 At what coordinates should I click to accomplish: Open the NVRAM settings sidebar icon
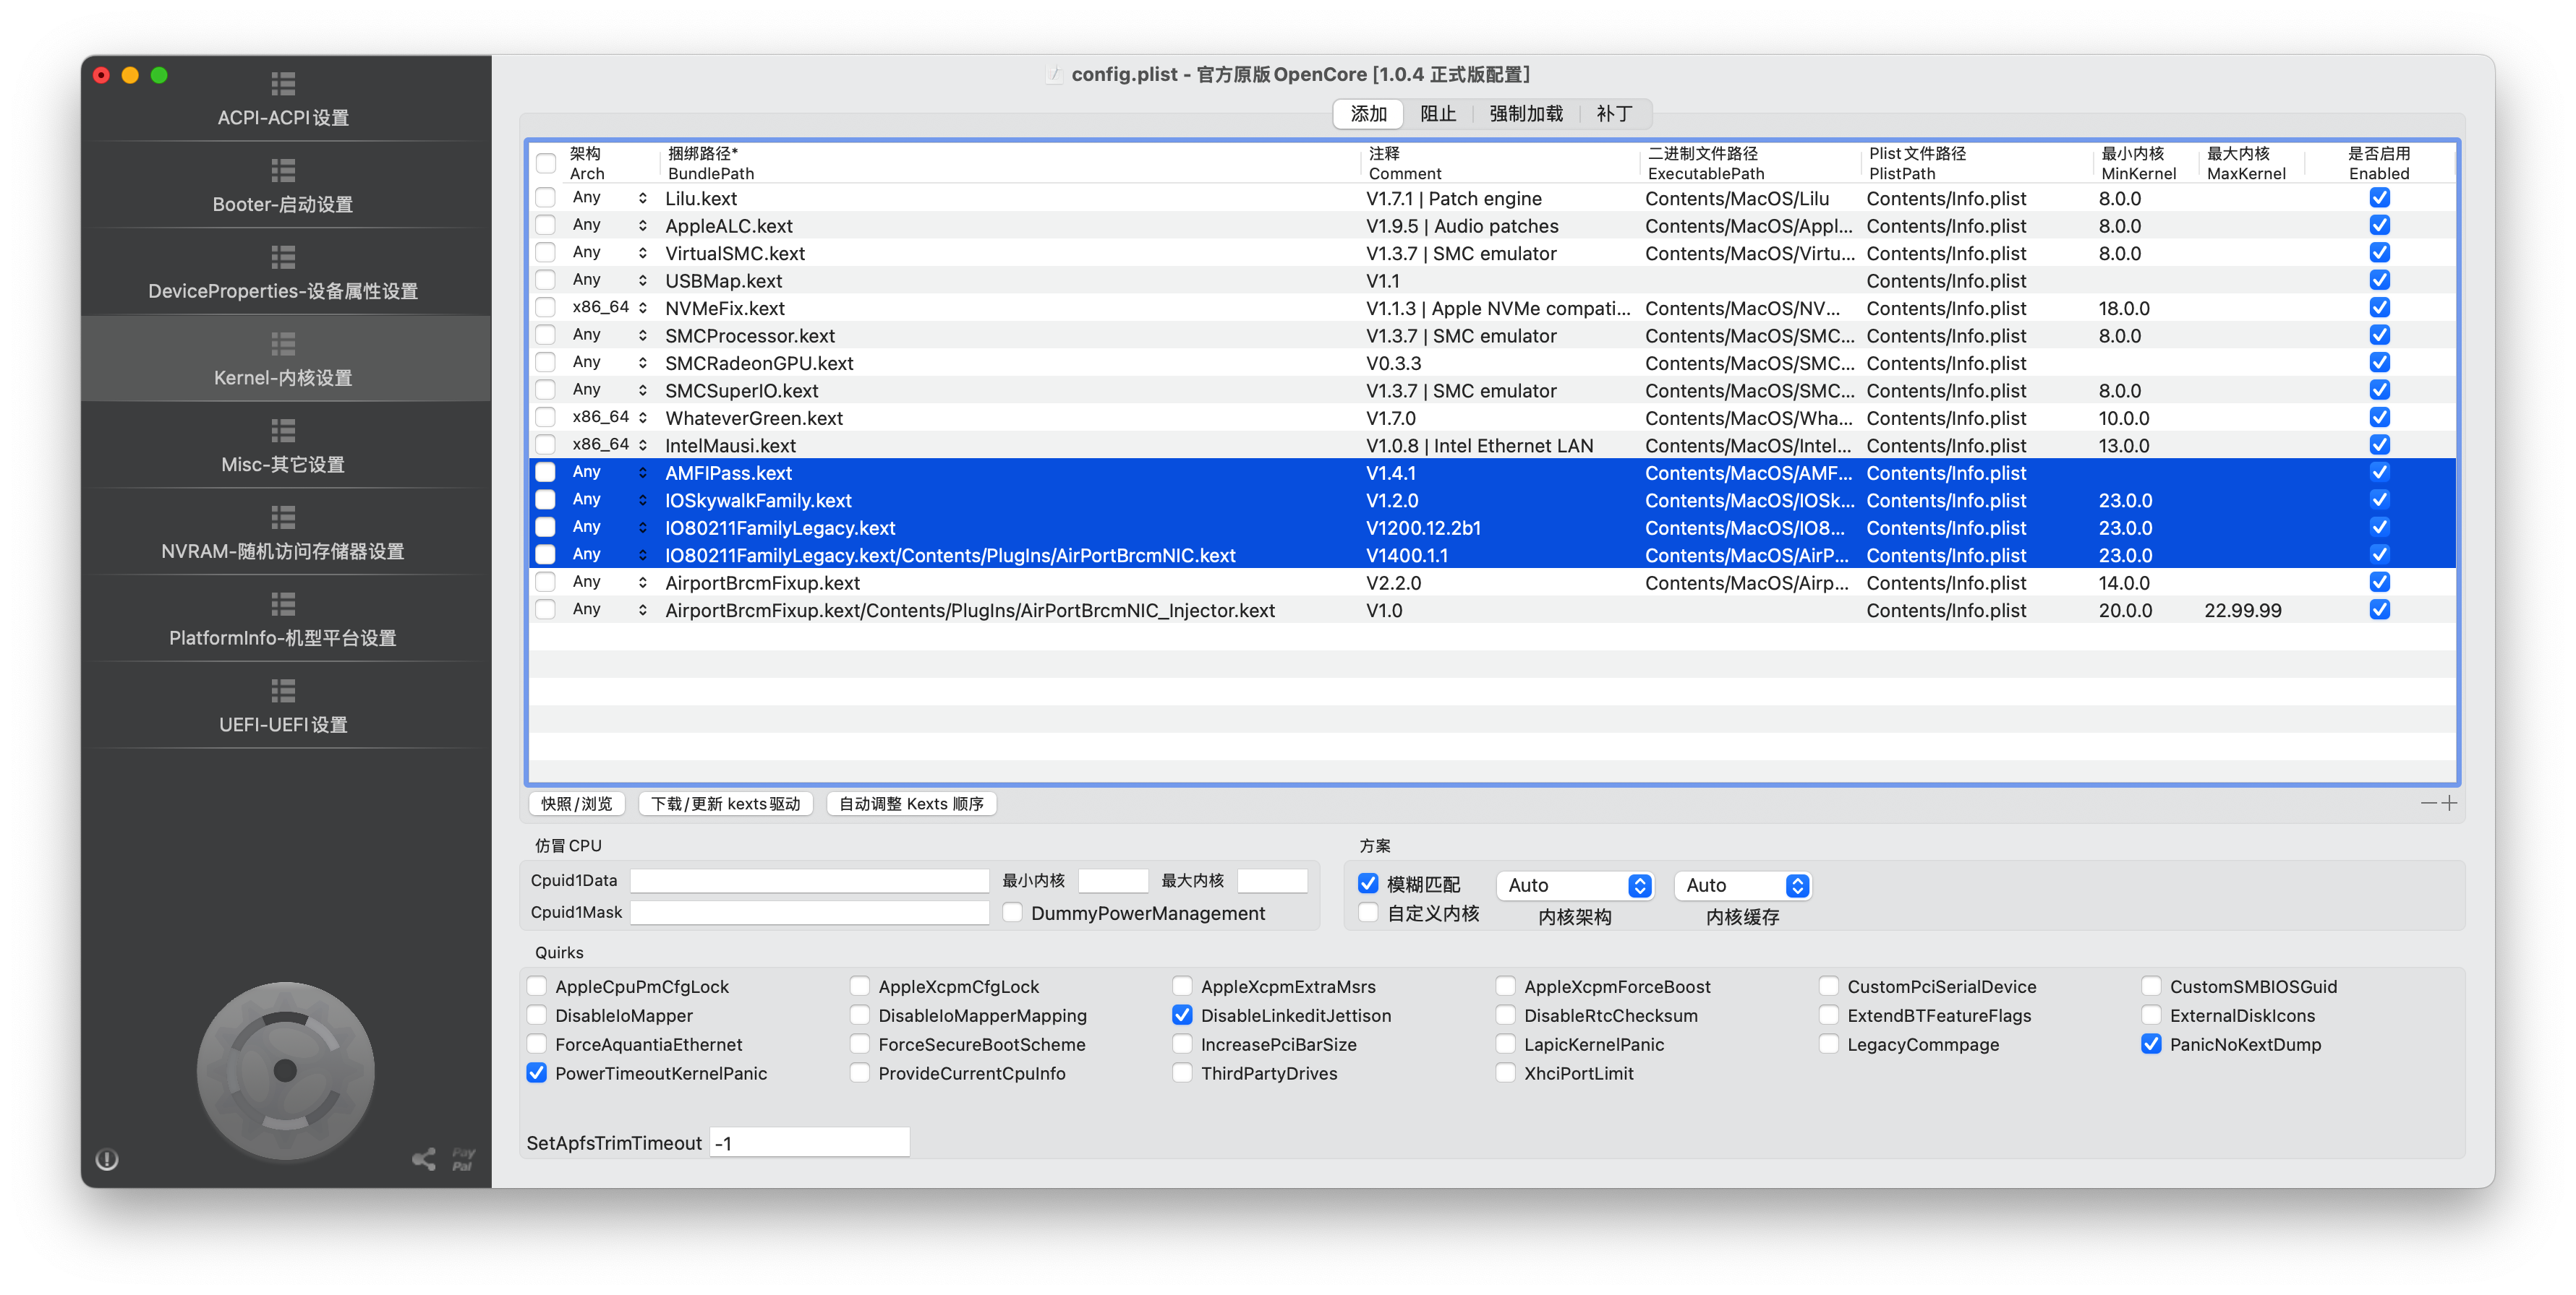[283, 517]
